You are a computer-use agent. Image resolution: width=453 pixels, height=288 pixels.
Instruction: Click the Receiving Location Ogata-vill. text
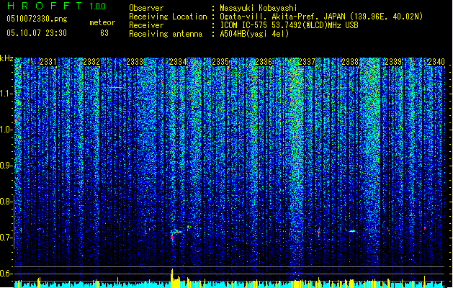(321, 17)
